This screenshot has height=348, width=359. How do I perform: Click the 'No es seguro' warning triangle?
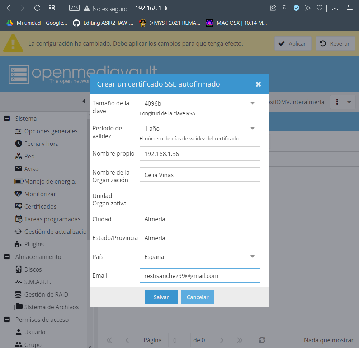coord(87,9)
